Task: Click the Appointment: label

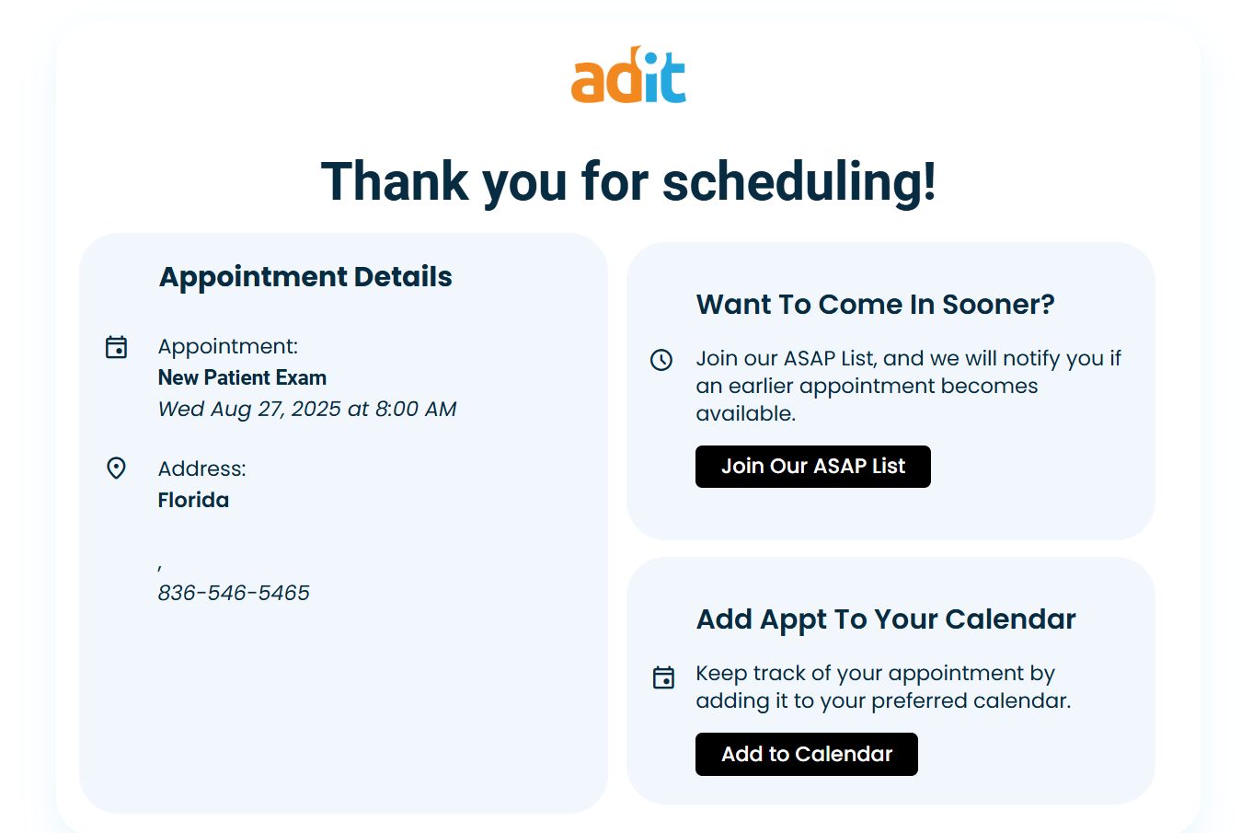Action: (x=228, y=346)
